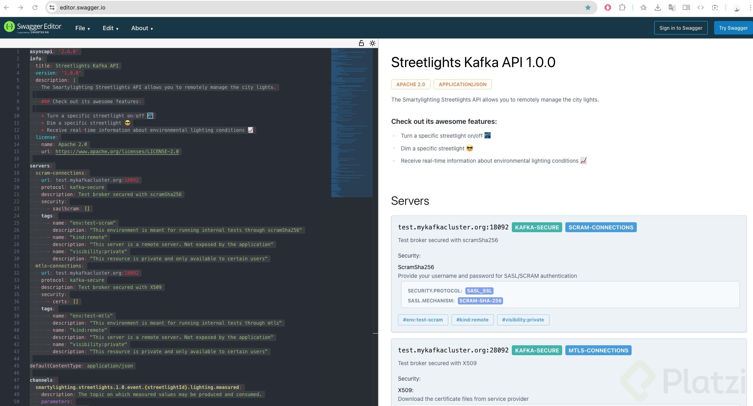Click the Swagger Editor logo

pyautogui.click(x=33, y=27)
